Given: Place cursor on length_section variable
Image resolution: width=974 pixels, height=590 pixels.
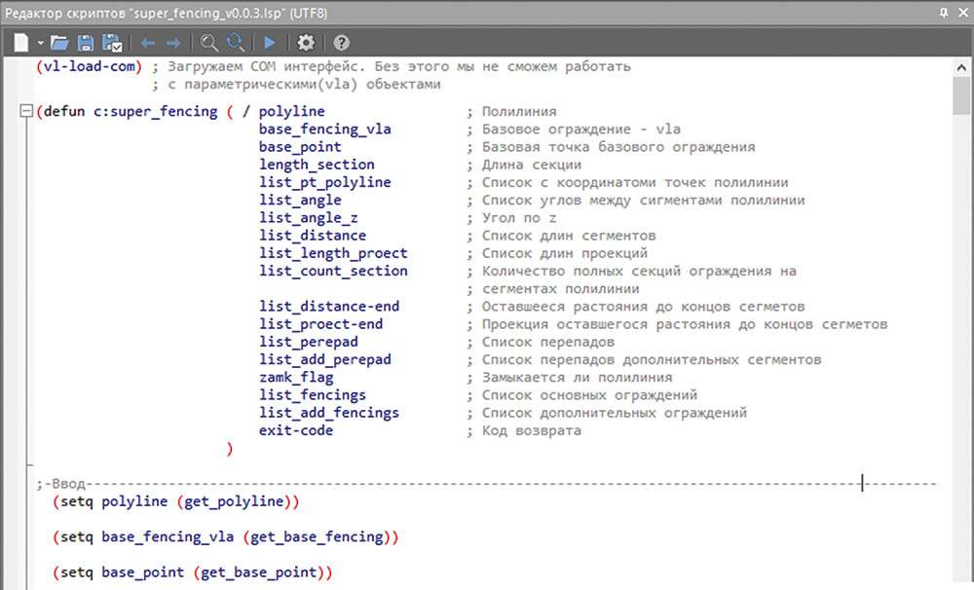Looking at the screenshot, I should pos(317,165).
